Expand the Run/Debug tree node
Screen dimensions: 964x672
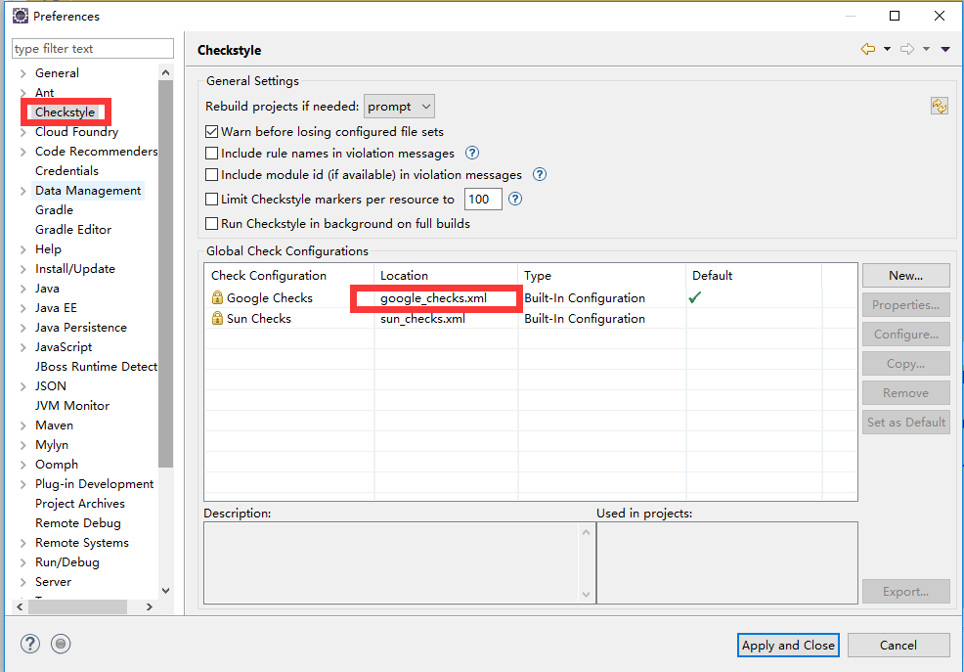point(22,562)
